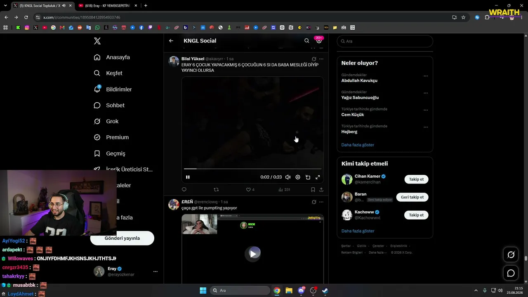Image resolution: width=528 pixels, height=297 pixels.
Task: Ask Grok about £R£Ñ's post
Action: [x=314, y=202]
